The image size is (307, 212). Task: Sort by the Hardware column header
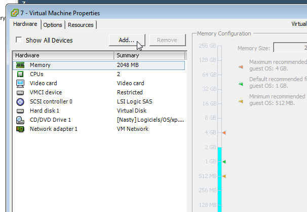tap(63, 55)
